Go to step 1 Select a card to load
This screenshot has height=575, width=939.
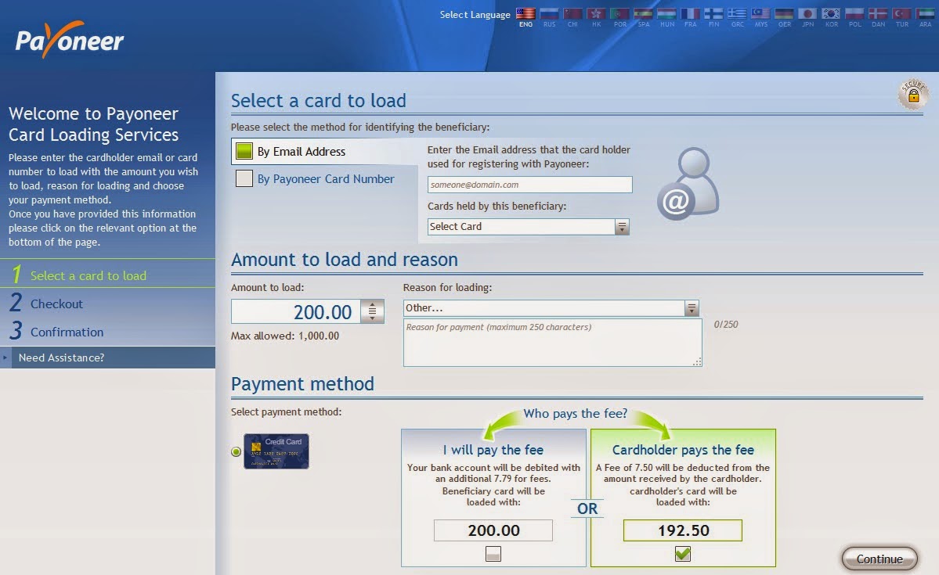pyautogui.click(x=108, y=275)
